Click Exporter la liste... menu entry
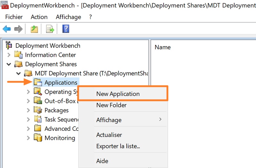 [x=118, y=146]
